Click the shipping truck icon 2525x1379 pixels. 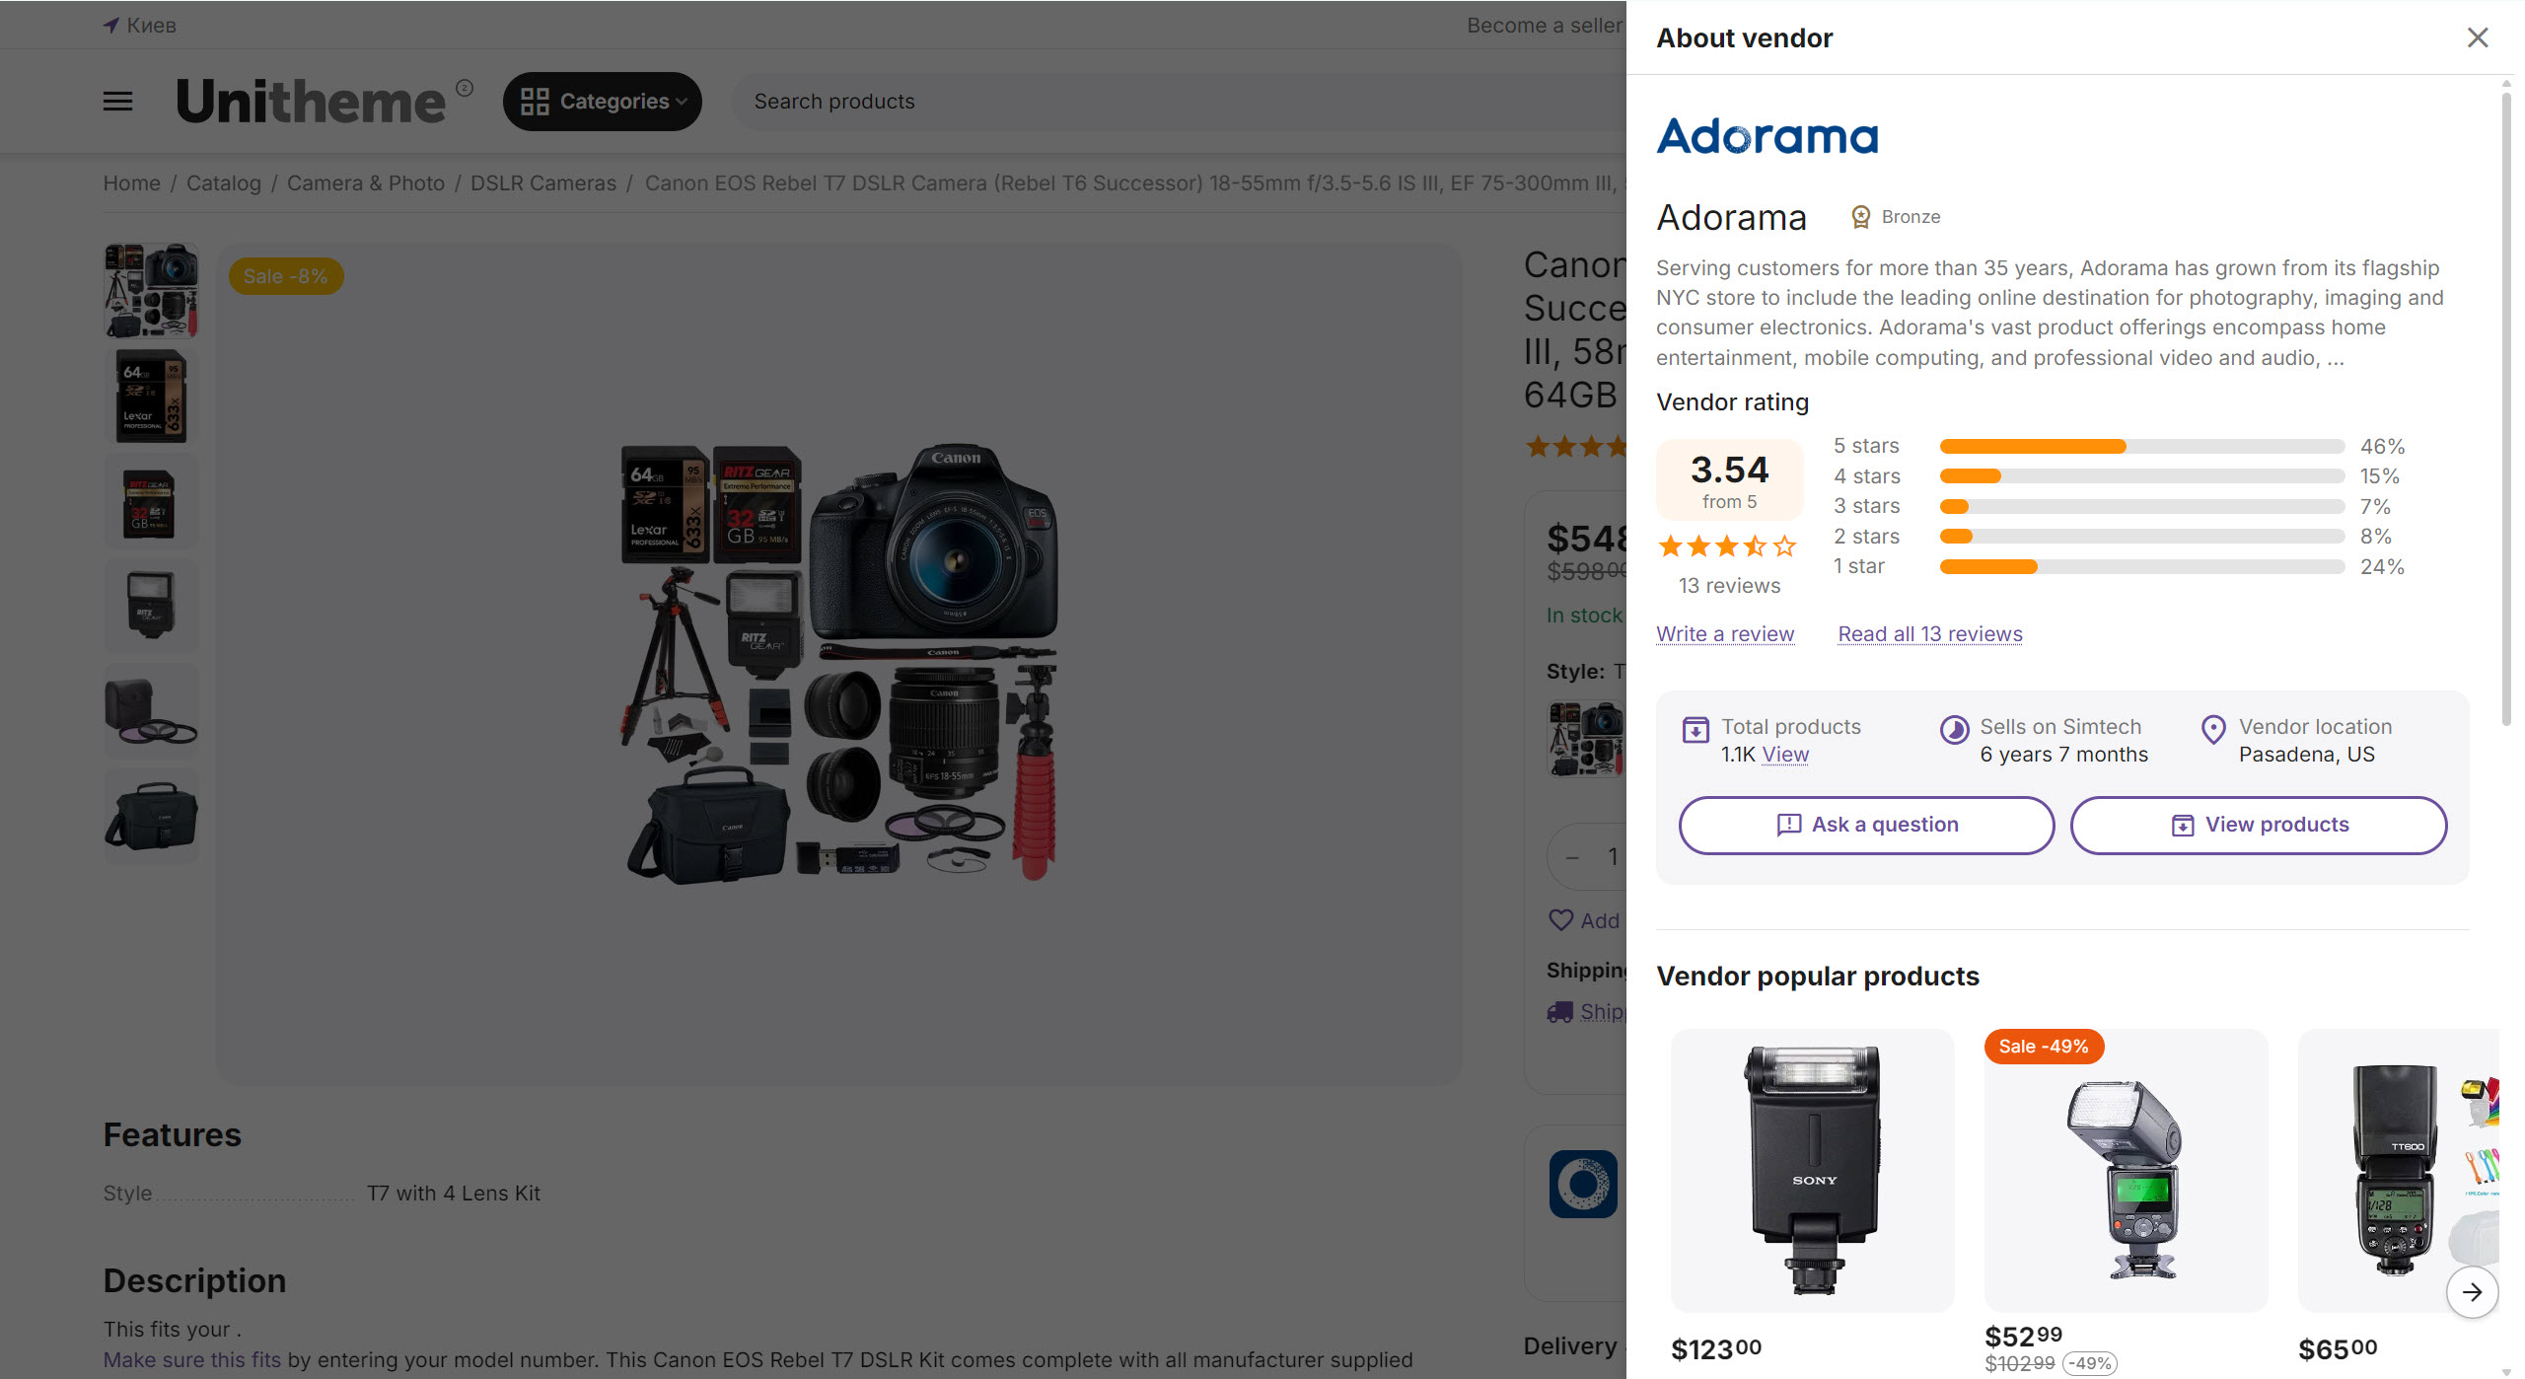[1560, 1011]
